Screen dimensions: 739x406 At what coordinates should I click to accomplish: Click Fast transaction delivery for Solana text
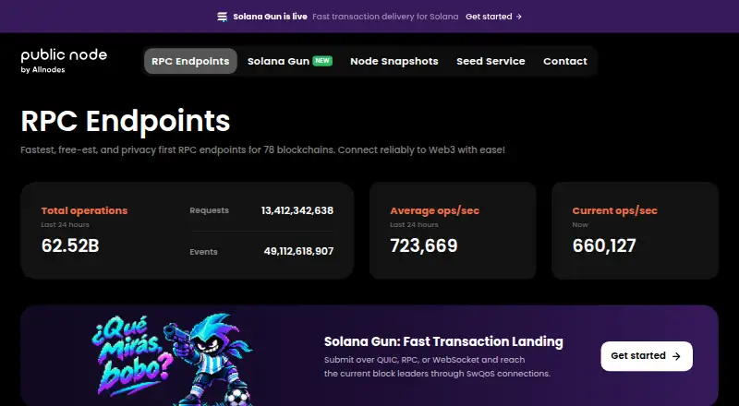tap(385, 17)
